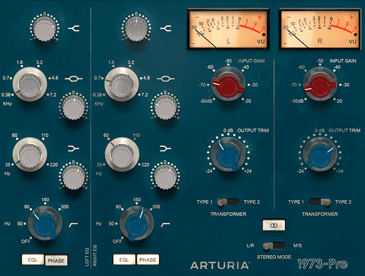365x276 pixels.
Task: Click the Right EQ low gain knob
Action: point(165,178)
